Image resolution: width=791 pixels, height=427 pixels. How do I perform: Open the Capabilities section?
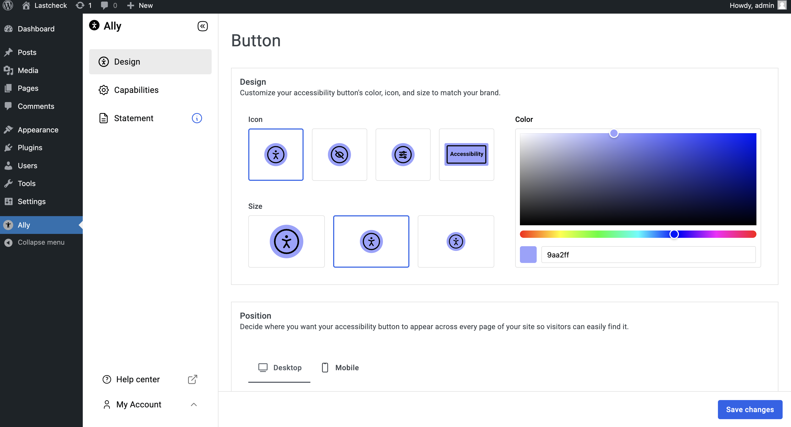[136, 90]
